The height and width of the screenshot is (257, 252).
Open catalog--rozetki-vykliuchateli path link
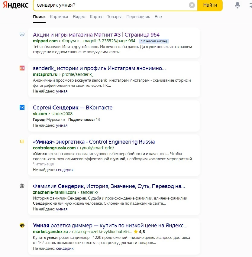point(102,232)
